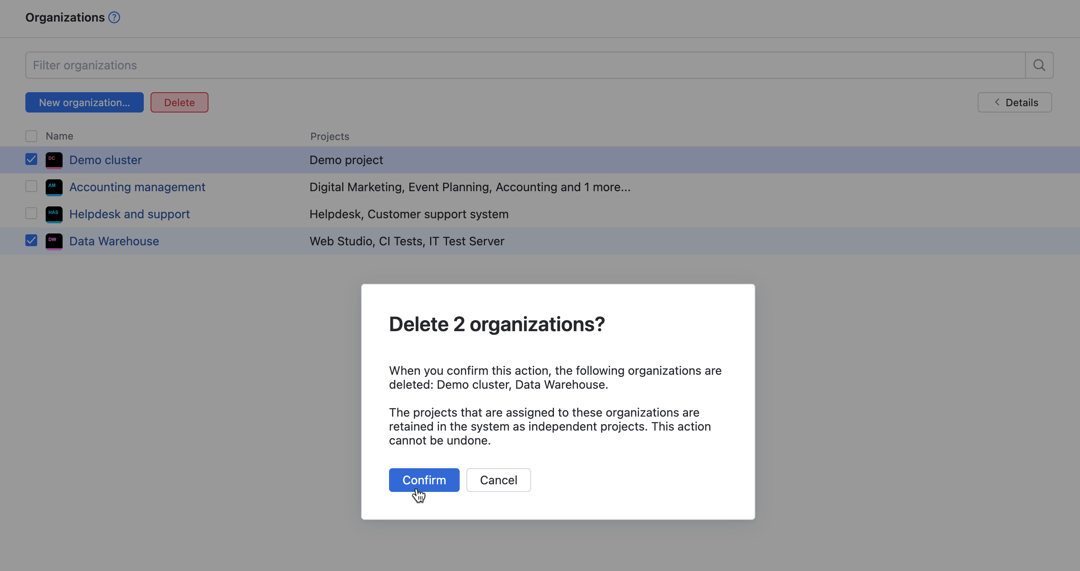
Task: Open the Demo cluster organization link
Action: click(x=105, y=160)
